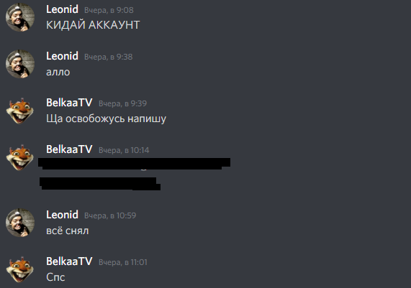Open Leonid username on the 10:59 message
The width and height of the screenshot is (411, 288).
(x=62, y=215)
